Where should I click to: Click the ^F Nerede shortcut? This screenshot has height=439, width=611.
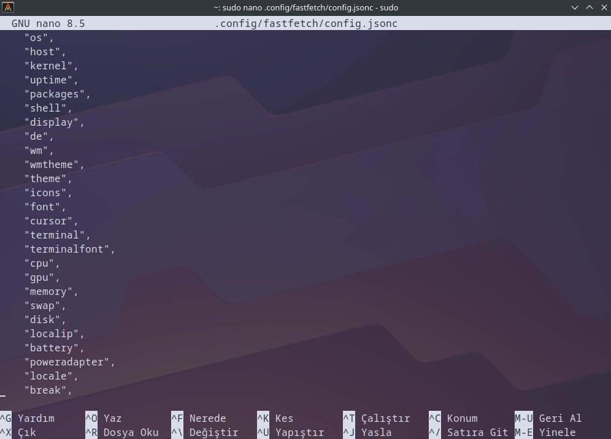(x=199, y=418)
